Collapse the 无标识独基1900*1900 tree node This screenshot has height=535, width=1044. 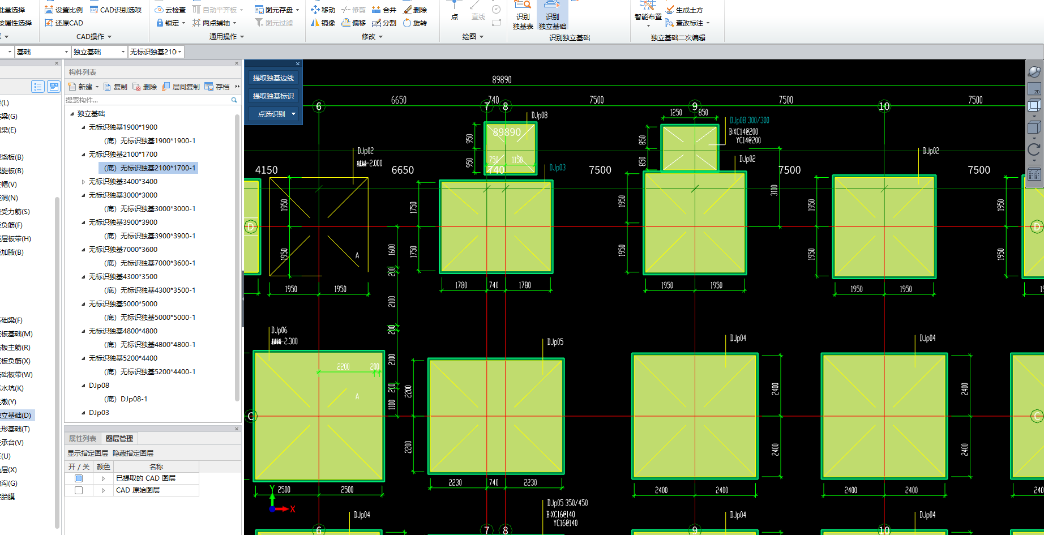tap(83, 127)
